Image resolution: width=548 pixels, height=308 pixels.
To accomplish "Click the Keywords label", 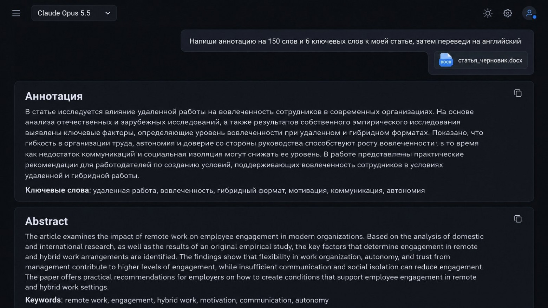I will [x=44, y=300].
